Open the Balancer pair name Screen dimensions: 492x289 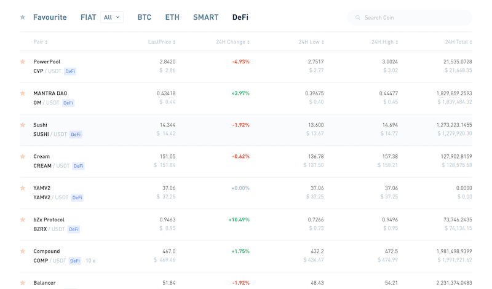point(44,283)
